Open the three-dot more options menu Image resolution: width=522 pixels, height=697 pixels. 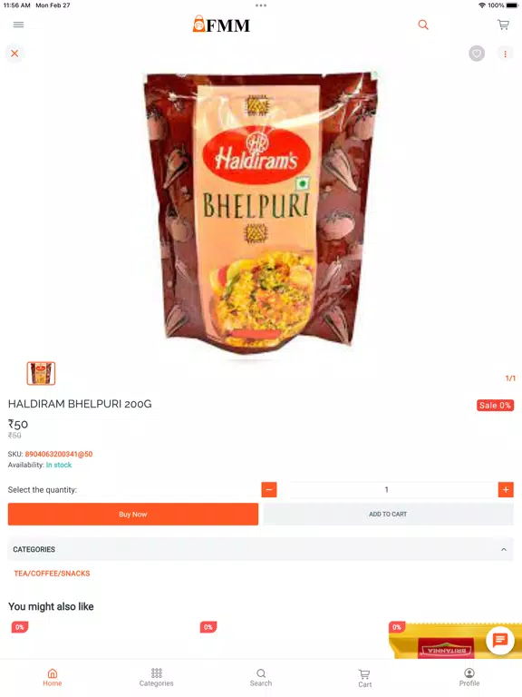coord(505,54)
